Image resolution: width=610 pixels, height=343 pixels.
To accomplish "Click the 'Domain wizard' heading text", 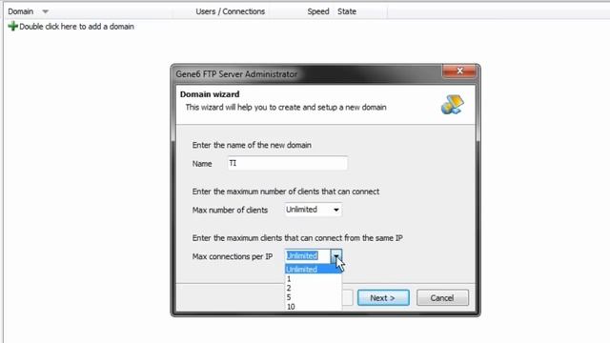I will [x=210, y=94].
